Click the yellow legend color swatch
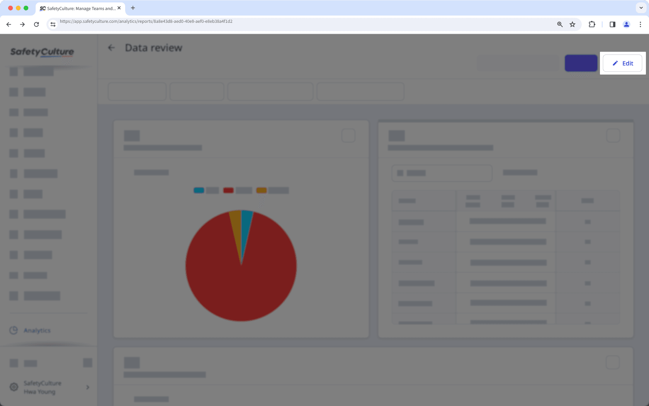 pyautogui.click(x=261, y=190)
